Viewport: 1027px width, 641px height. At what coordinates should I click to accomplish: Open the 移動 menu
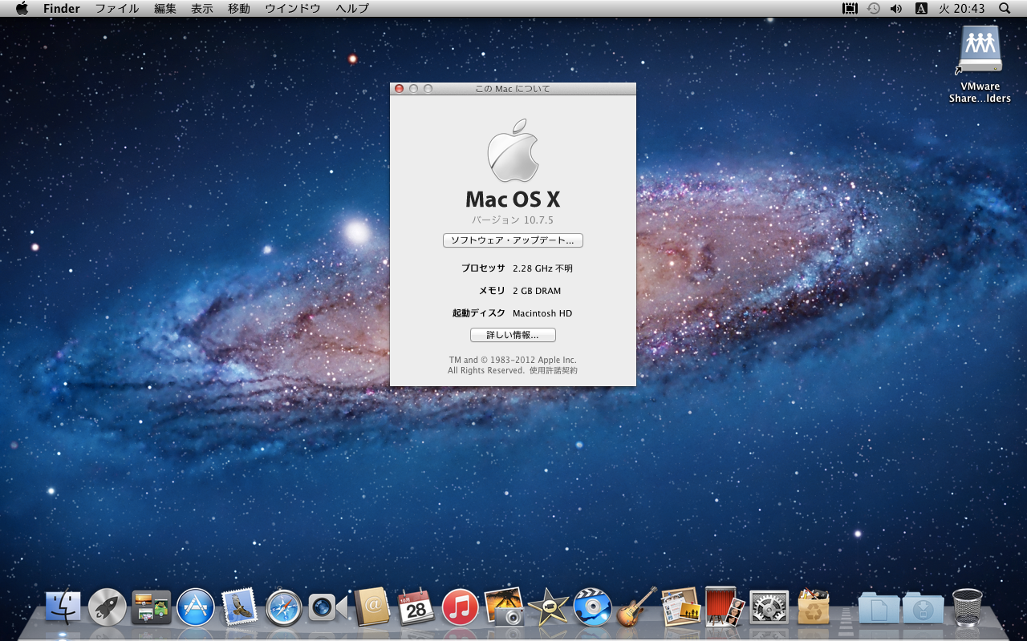(x=239, y=9)
